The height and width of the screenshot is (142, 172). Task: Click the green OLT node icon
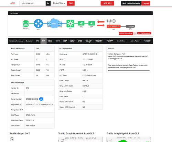tap(71, 23)
